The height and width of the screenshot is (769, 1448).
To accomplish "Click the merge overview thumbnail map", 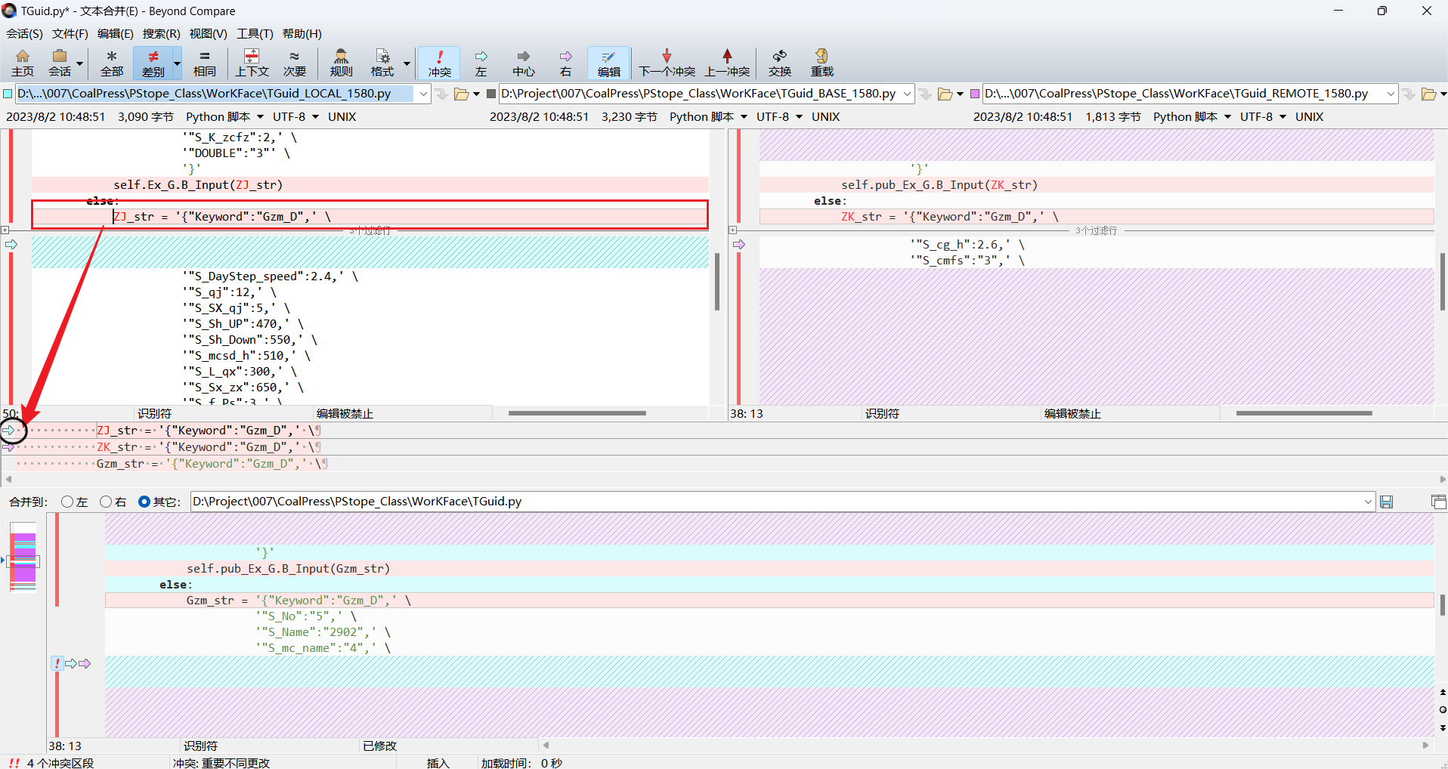I will (23, 557).
